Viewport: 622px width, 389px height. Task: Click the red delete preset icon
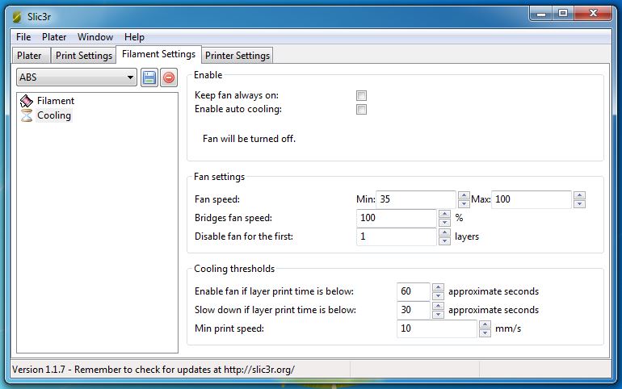pos(169,77)
